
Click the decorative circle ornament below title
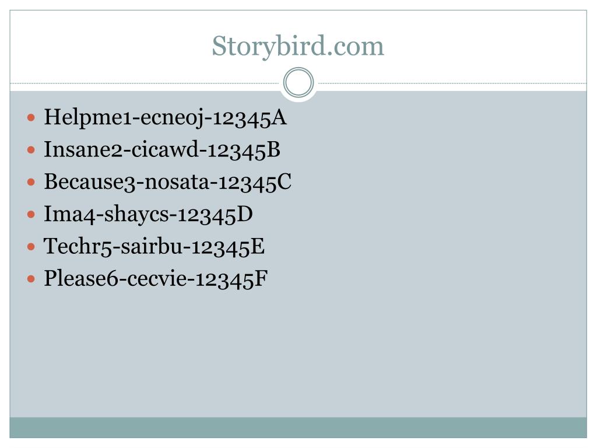point(298,83)
